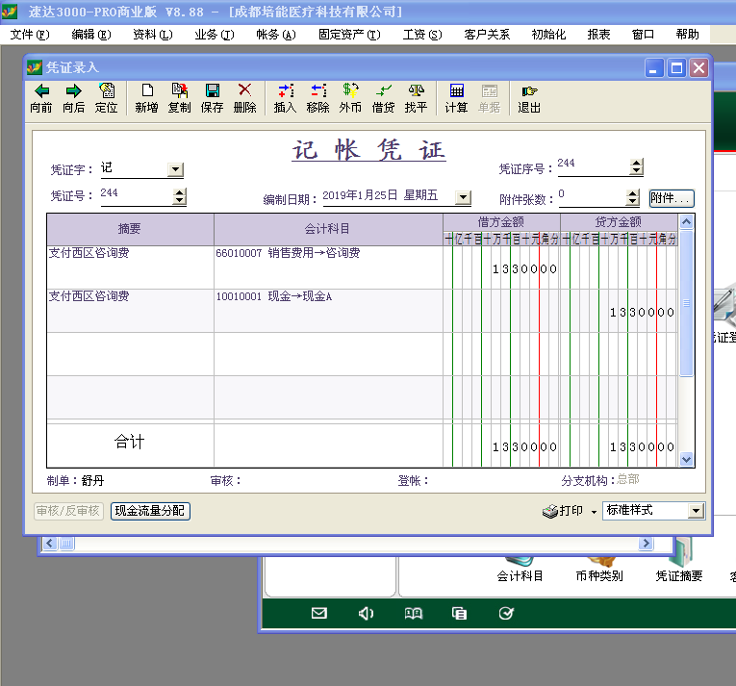This screenshot has width=736, height=686.
Task: Go to previous voucher with 向前
Action: (41, 98)
